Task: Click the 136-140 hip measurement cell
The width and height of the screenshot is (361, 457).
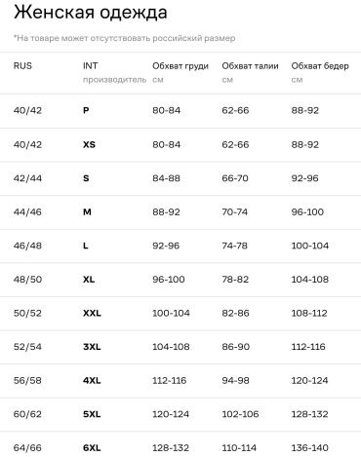Action: tap(309, 448)
